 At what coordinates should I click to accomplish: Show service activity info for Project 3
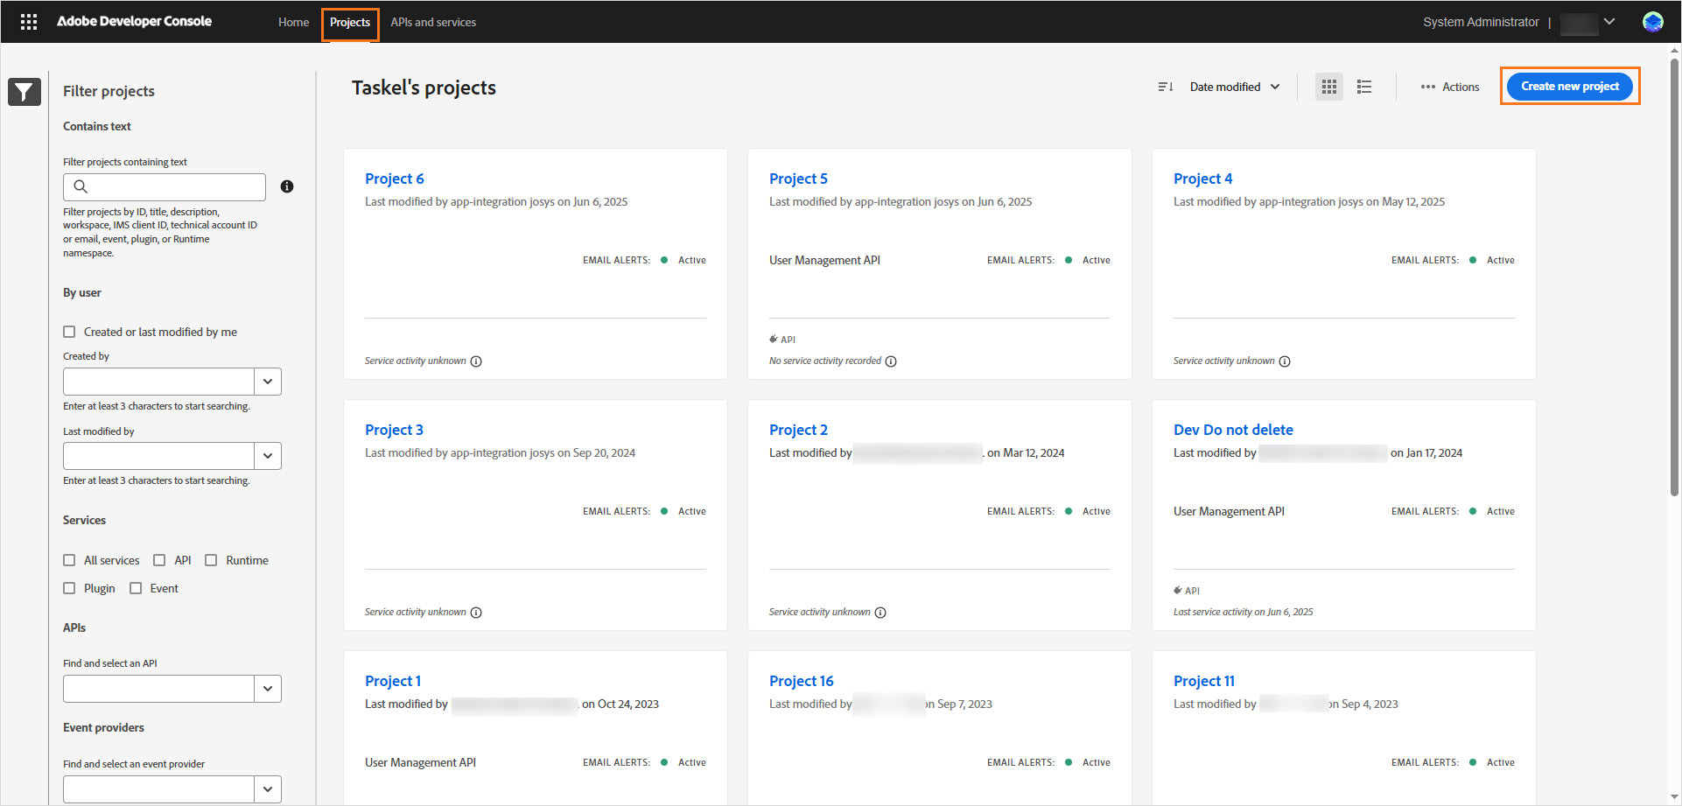(476, 613)
